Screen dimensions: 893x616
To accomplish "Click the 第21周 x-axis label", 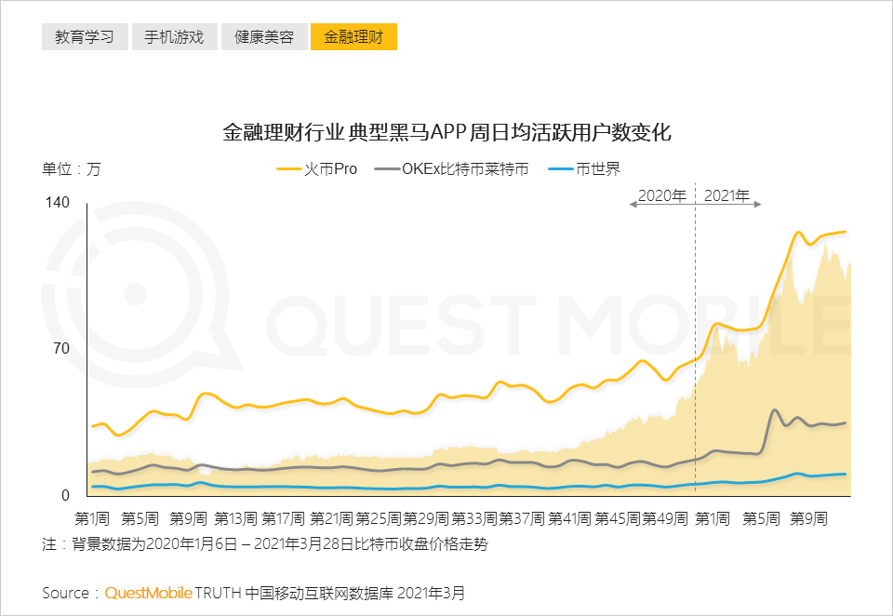I will (331, 518).
